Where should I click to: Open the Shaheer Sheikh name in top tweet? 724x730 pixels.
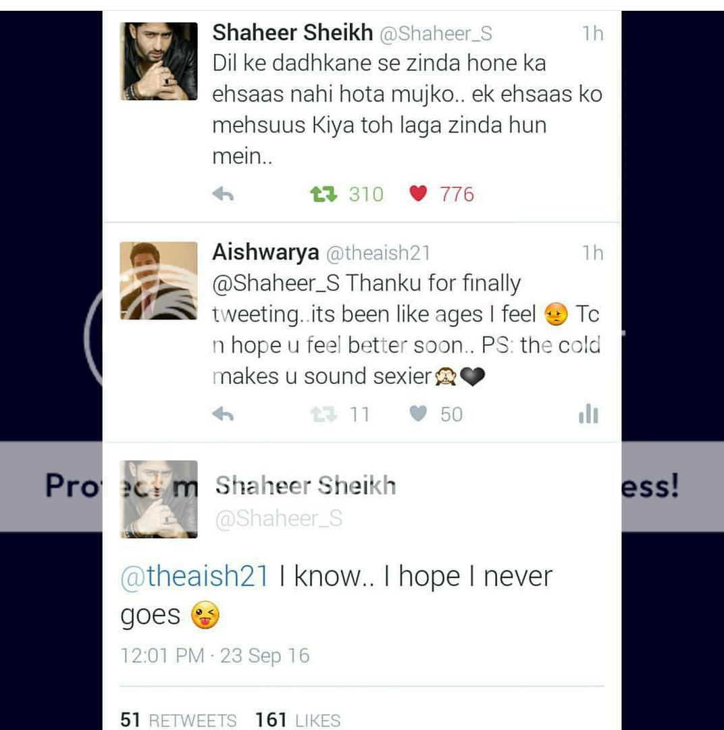(x=292, y=33)
